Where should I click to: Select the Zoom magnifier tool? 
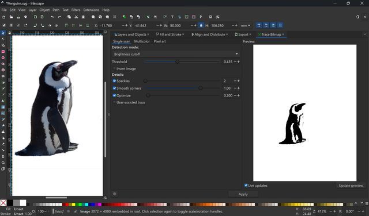tap(3, 163)
